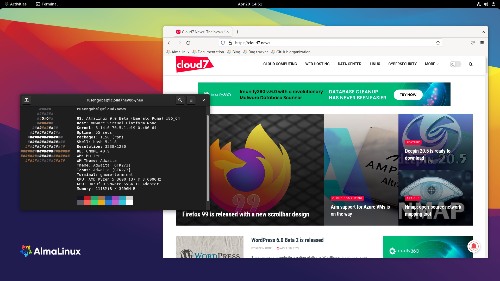Open the Bug tracker bookmark

(255, 52)
